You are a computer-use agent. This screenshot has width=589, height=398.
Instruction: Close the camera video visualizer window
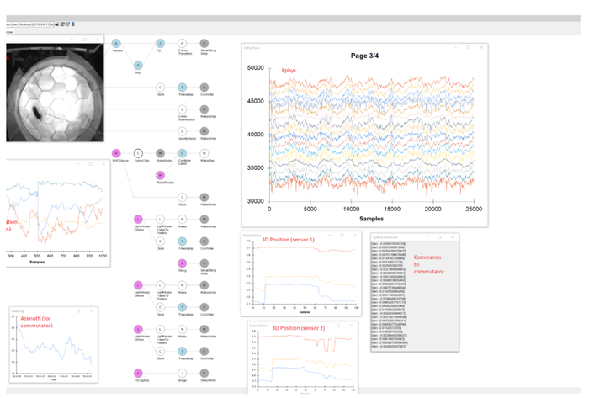tap(98, 39)
